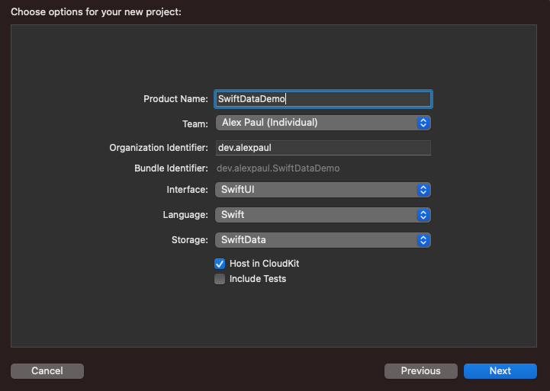Open the Interface menu showing SwiftUI
This screenshot has width=550, height=391.
coord(323,190)
